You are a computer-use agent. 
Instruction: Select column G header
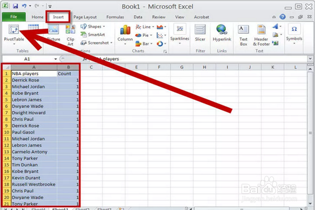[x=182, y=67]
